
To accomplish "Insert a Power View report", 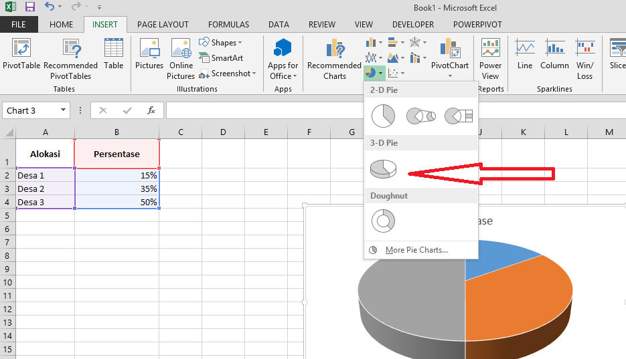I will (490, 59).
